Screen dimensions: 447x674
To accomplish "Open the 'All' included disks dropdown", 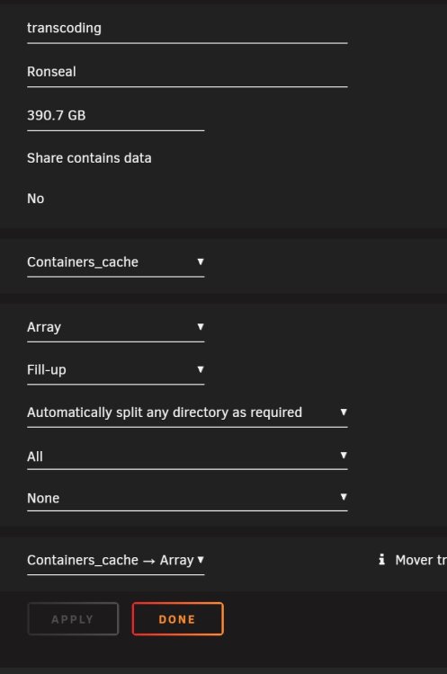I will point(187,456).
